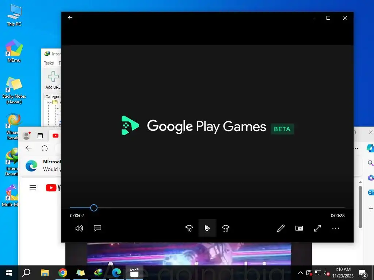The width and height of the screenshot is (374, 280).
Task: Select the Multi-MEmu desktop shortcut
Action: [10, 196]
